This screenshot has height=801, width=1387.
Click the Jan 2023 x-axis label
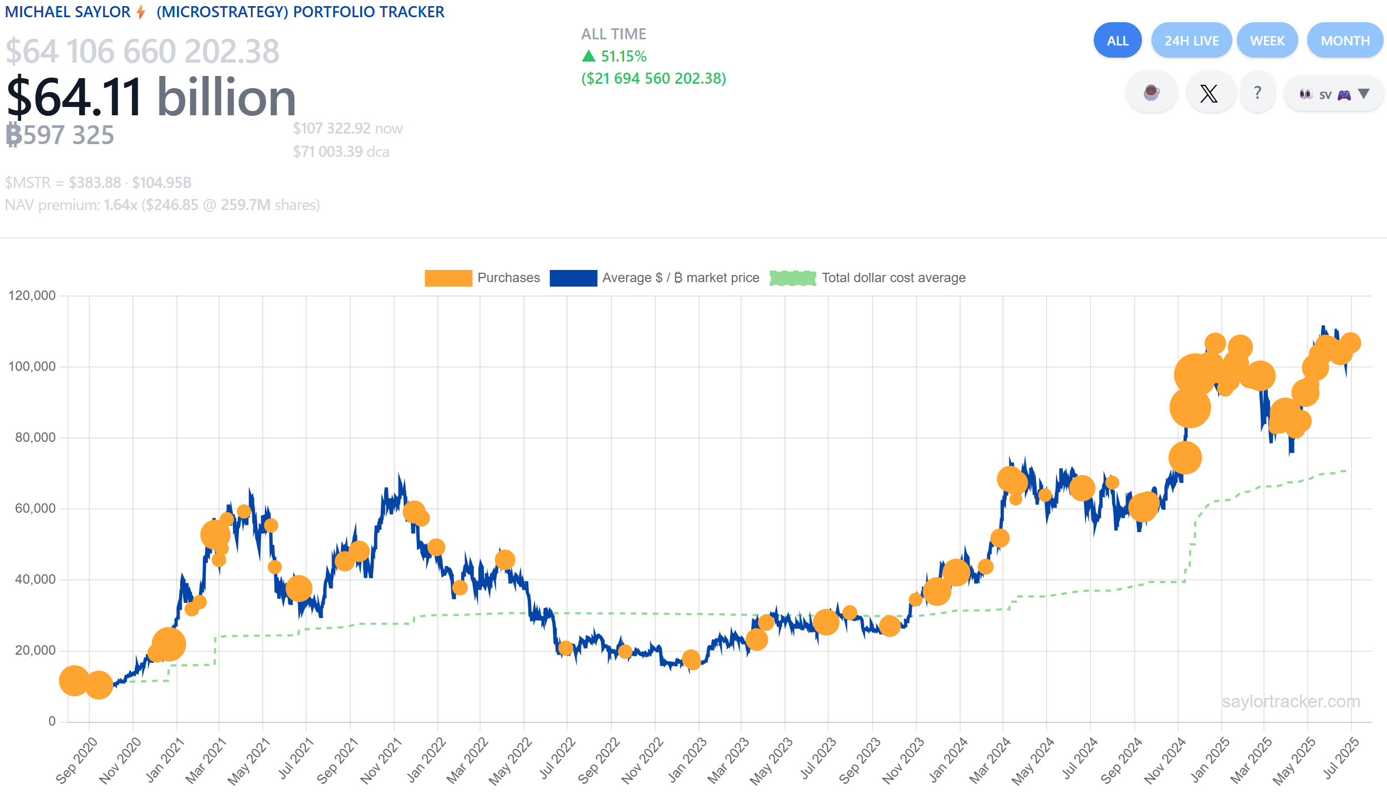coord(687,760)
